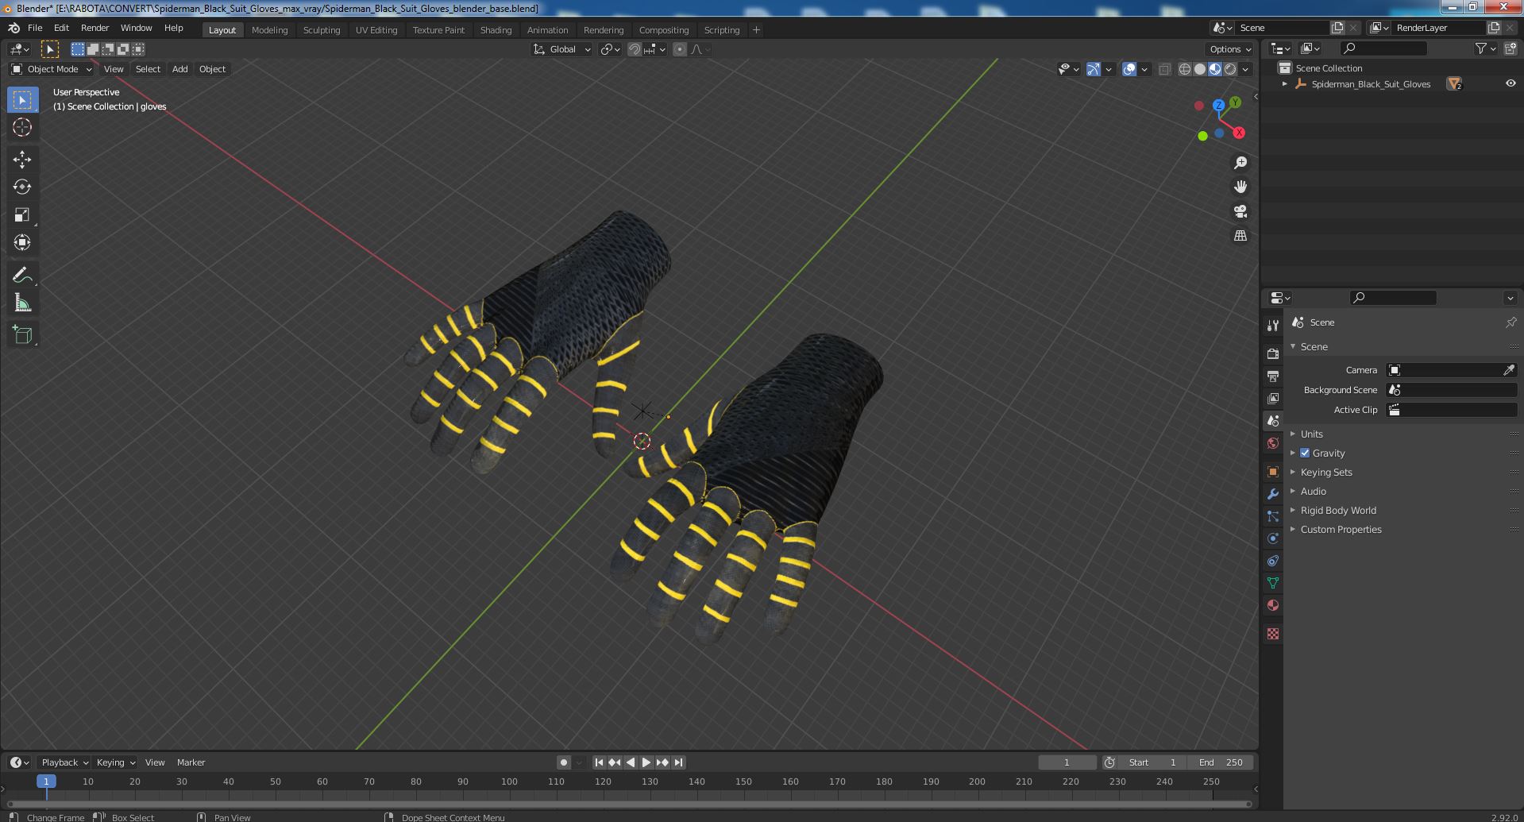
Task: Select the Add Cube tool
Action: tap(22, 335)
